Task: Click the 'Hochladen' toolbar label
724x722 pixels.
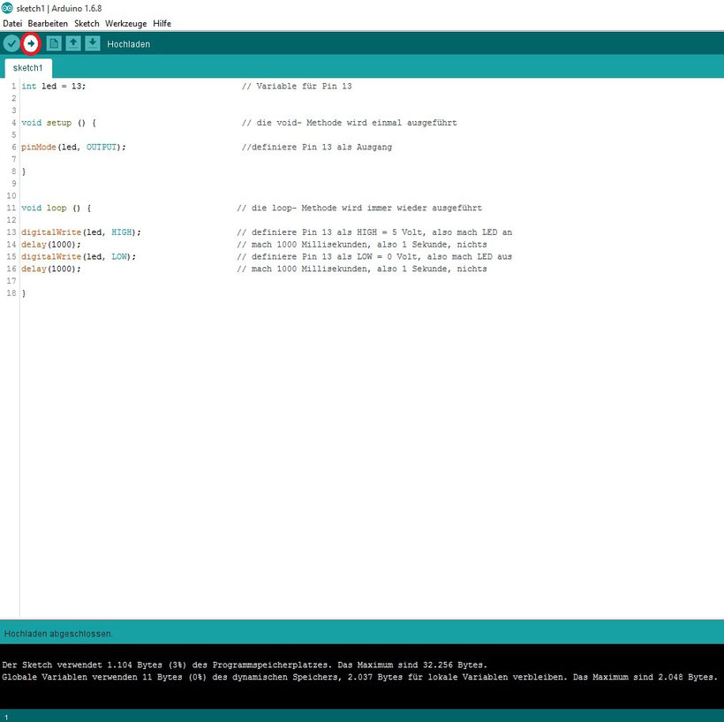Action: 128,44
